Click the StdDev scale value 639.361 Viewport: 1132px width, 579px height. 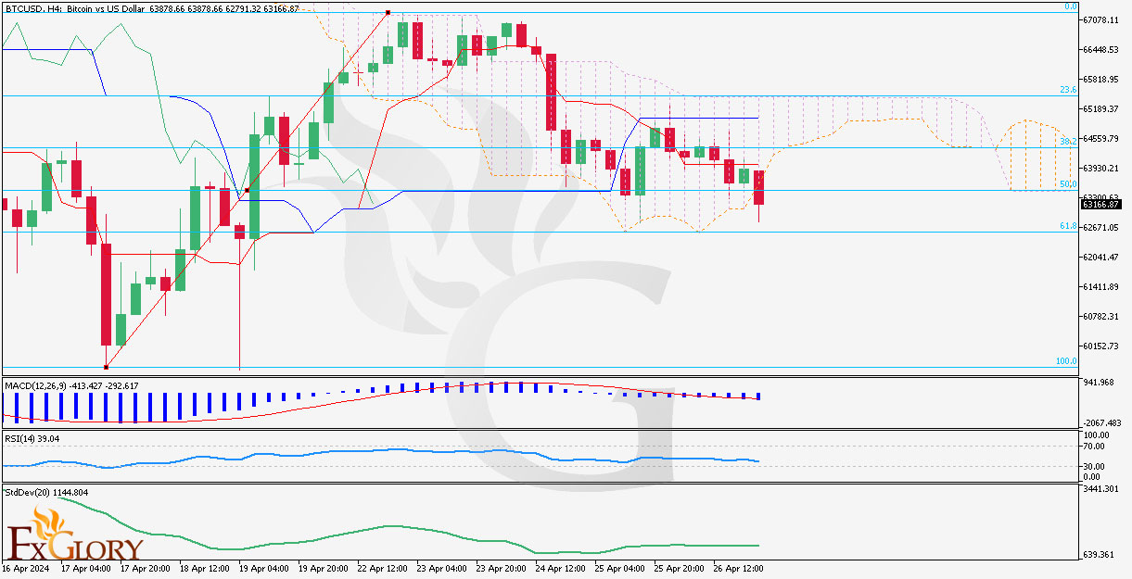1099,555
